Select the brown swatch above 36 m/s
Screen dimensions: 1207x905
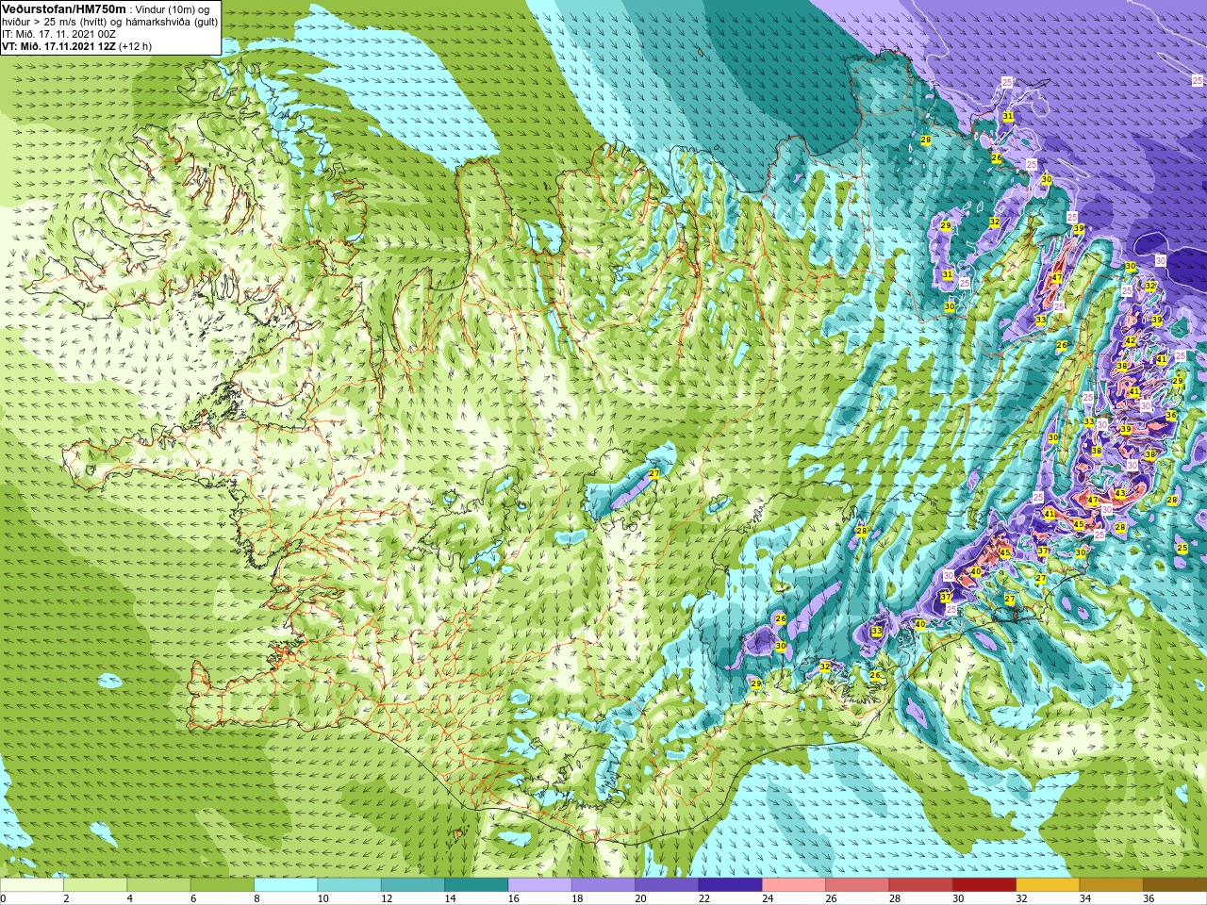point(1175,885)
